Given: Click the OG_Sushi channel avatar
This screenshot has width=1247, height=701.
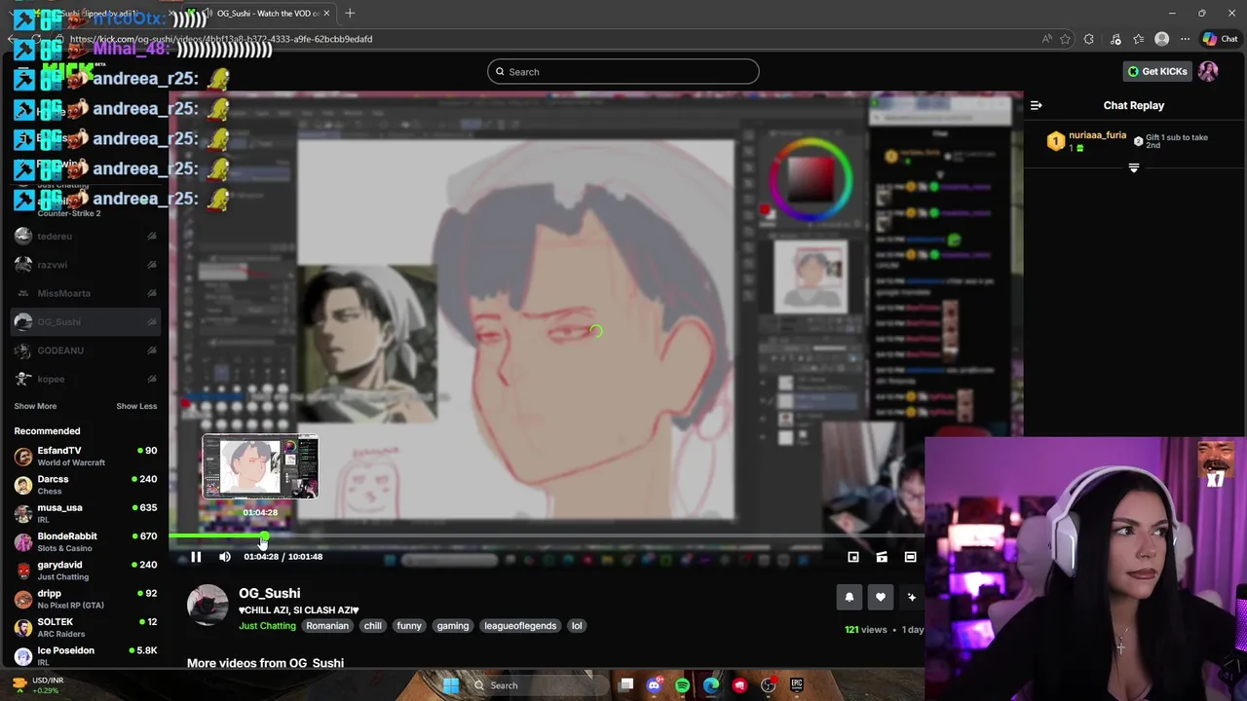Looking at the screenshot, I should point(208,605).
